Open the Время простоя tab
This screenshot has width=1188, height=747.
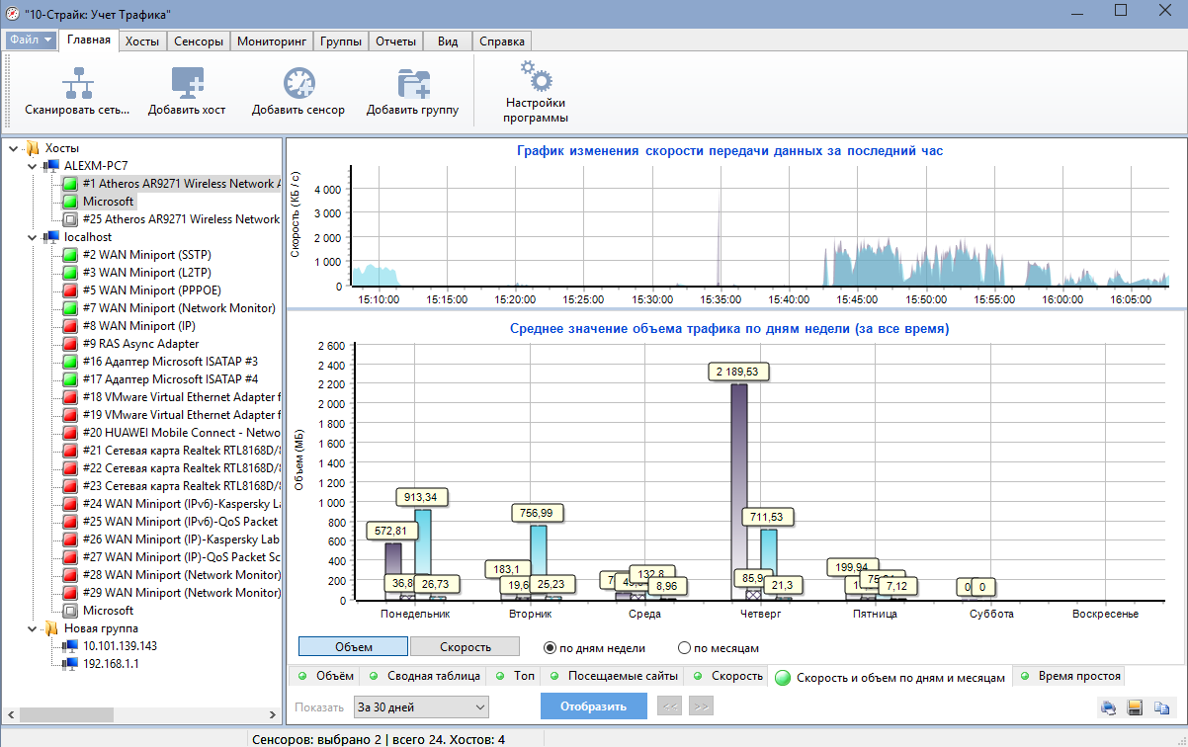tap(1070, 676)
